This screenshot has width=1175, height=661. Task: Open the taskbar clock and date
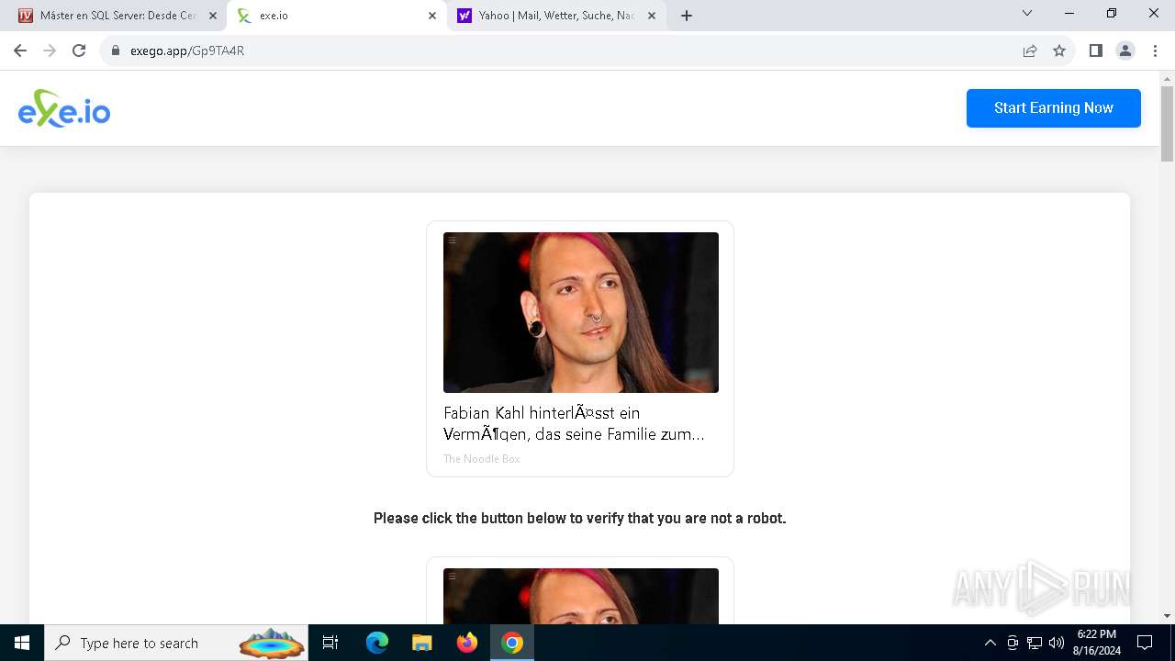coord(1096,643)
